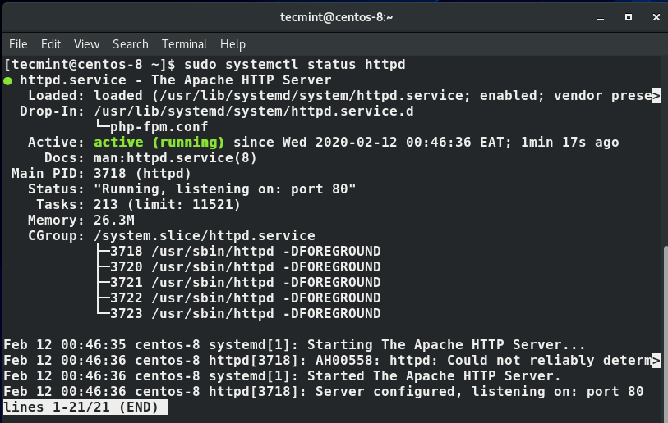Viewport: 668px width, 423px height.
Task: Click process row 3721 /usr/sbin/httpd
Action: click(245, 283)
